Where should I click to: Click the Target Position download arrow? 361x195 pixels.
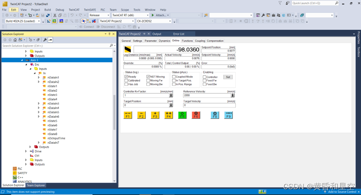click(171, 105)
